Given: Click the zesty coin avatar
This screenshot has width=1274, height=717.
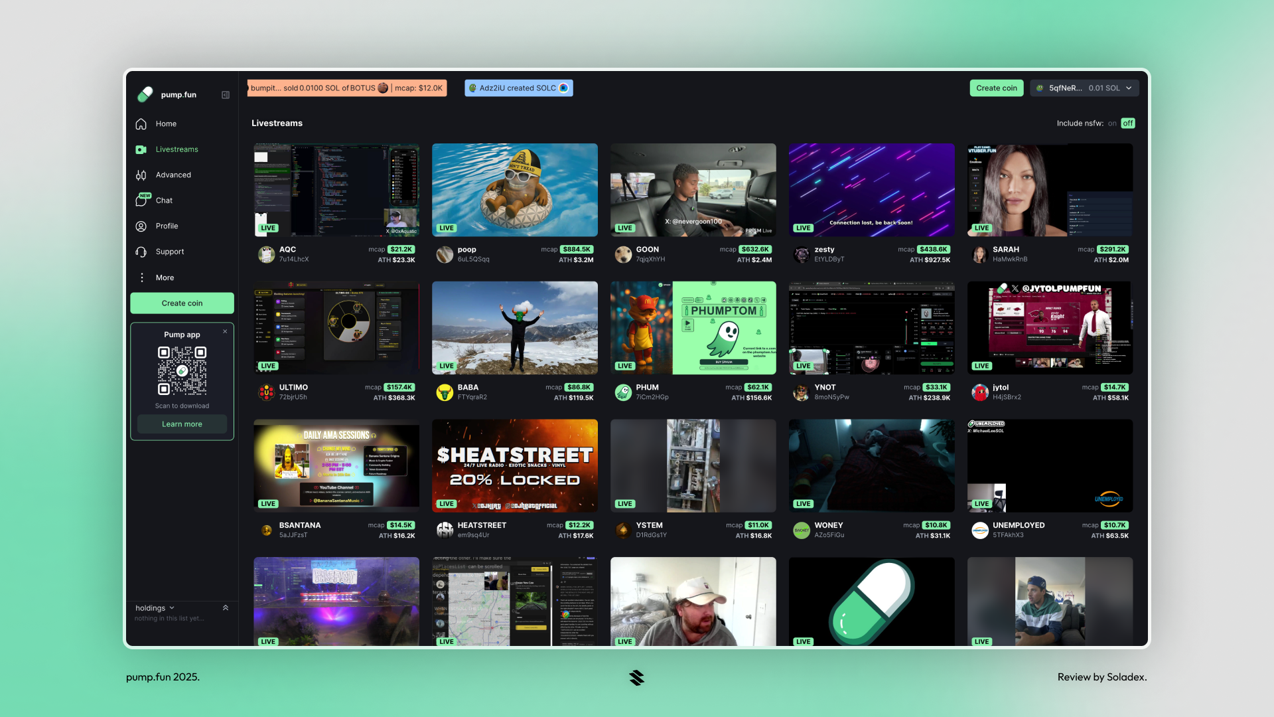Looking at the screenshot, I should click(x=802, y=254).
